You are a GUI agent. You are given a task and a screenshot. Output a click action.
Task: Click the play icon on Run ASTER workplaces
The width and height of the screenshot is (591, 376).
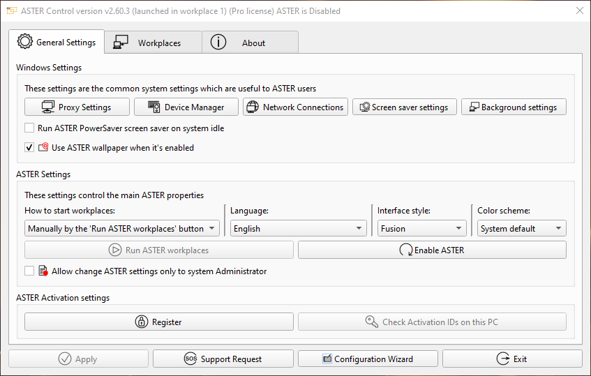[115, 250]
